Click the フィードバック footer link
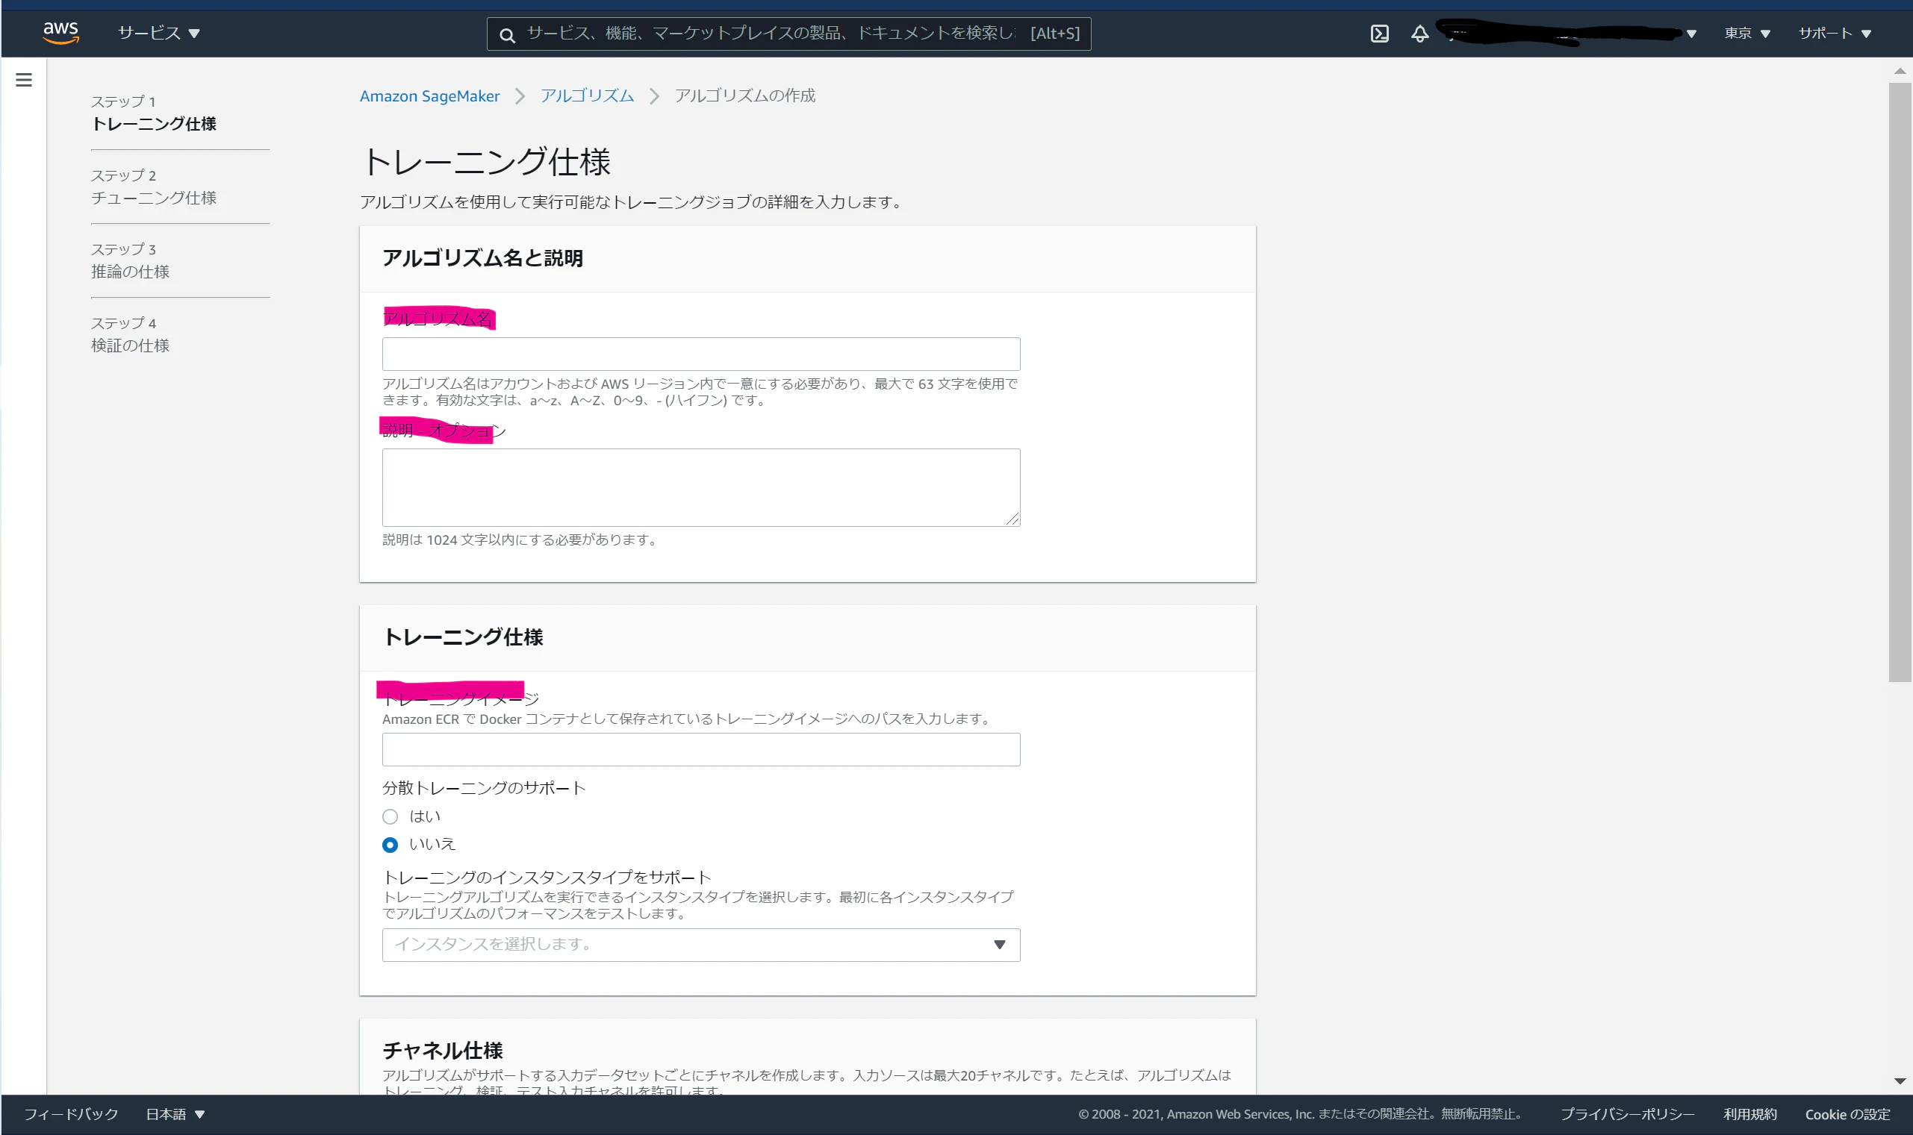Viewport: 1913px width, 1135px height. click(71, 1114)
